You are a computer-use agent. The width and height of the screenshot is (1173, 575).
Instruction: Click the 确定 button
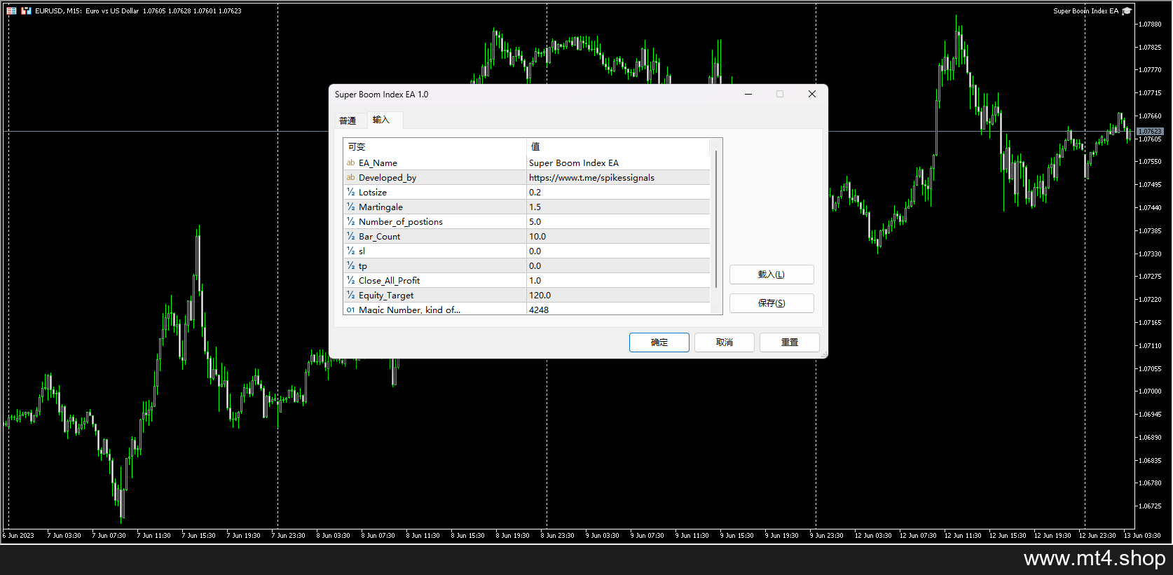659,342
